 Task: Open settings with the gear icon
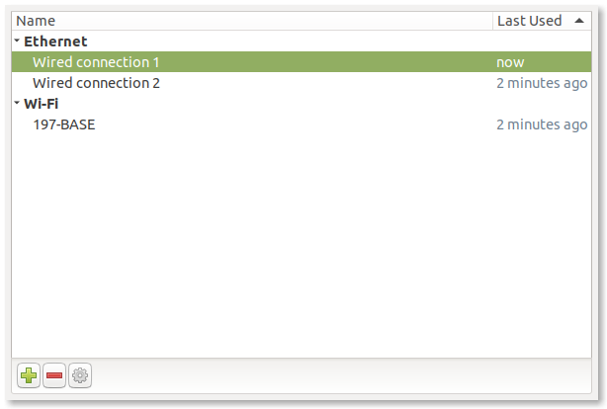coord(80,375)
